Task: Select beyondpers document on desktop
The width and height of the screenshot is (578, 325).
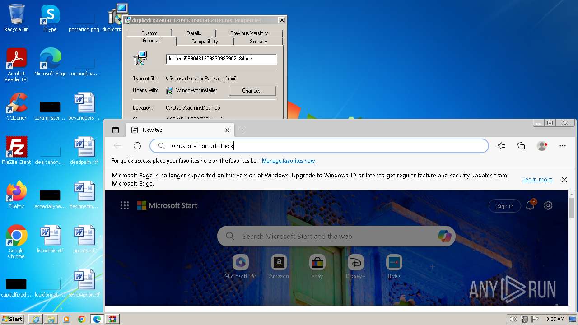Action: coord(84,107)
